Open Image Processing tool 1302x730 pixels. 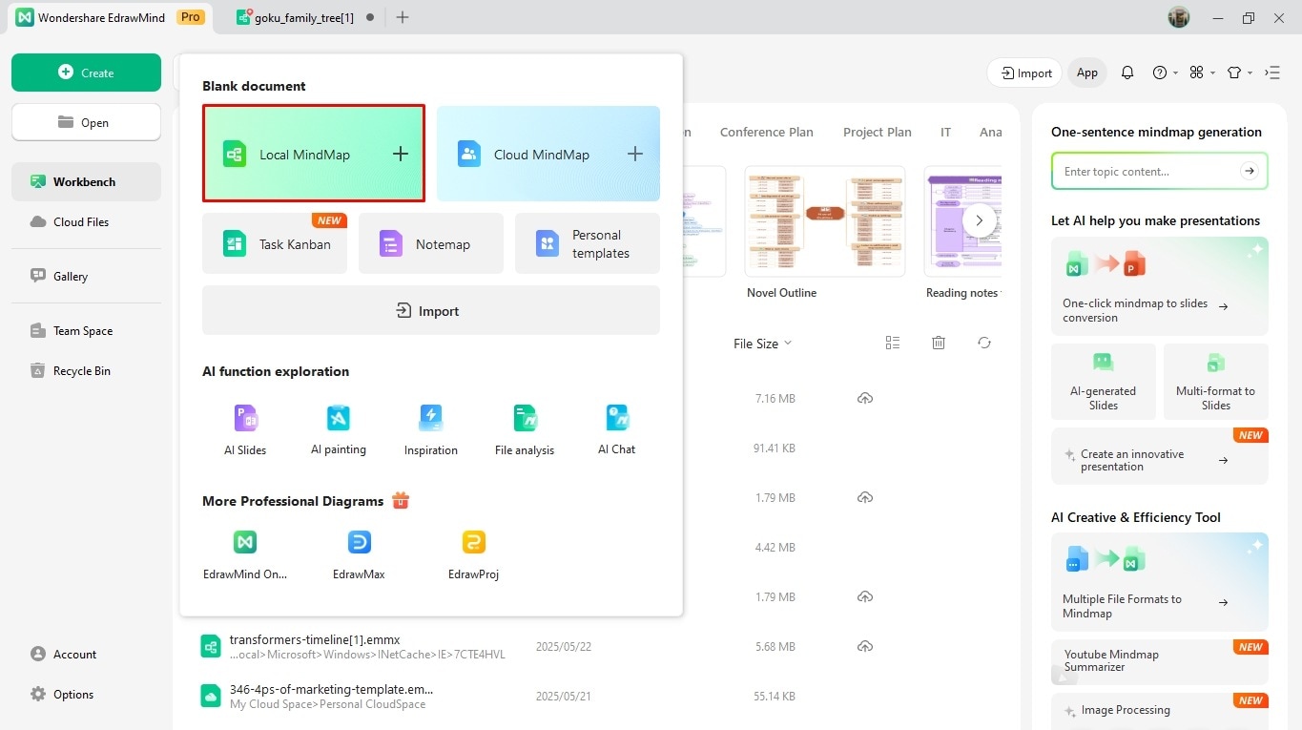[1160, 711]
